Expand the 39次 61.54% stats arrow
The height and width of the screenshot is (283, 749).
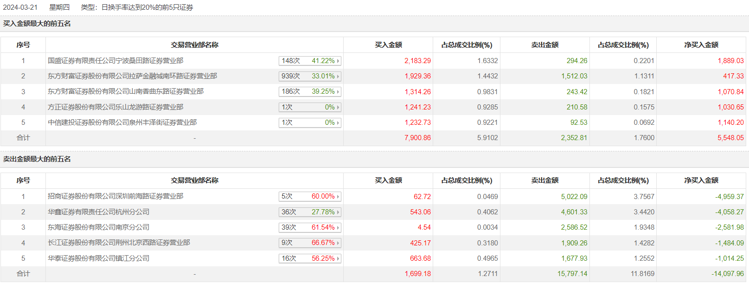pyautogui.click(x=338, y=228)
